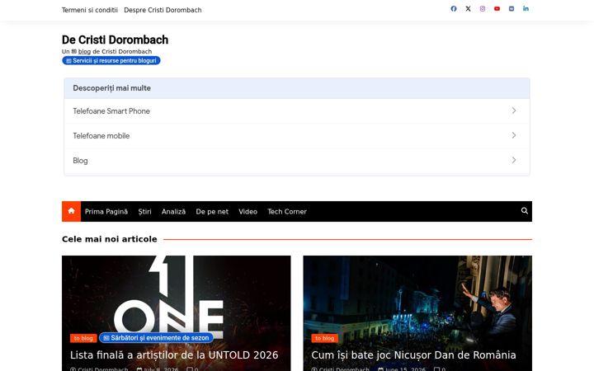Click Servicii și resurse pentru bloguri badge
594x371 pixels.
111,60
